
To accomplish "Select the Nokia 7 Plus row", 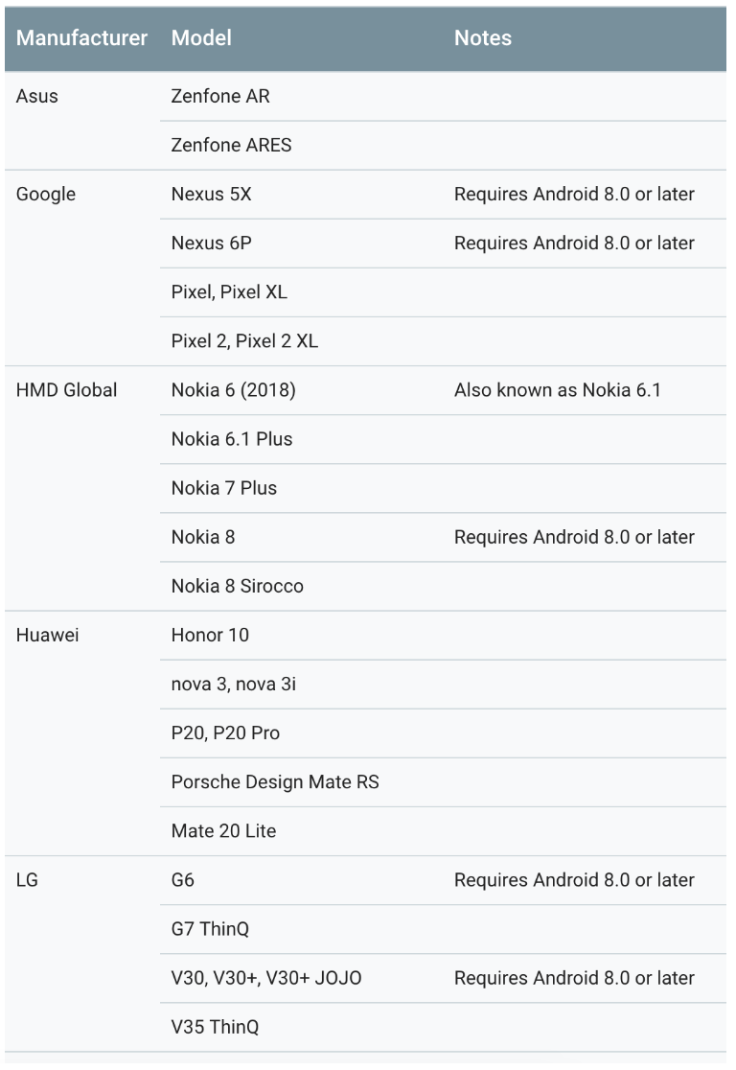I will [443, 489].
